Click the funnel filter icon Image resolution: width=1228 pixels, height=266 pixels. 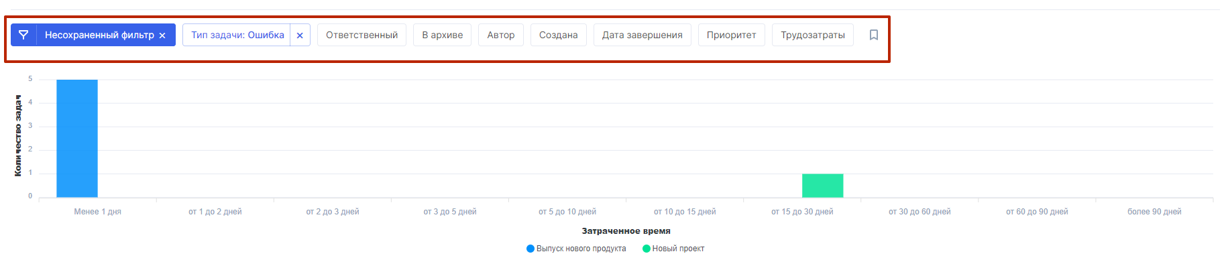pyautogui.click(x=23, y=35)
